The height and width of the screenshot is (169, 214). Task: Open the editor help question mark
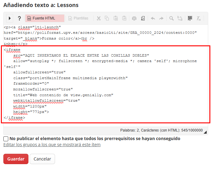(19, 18)
